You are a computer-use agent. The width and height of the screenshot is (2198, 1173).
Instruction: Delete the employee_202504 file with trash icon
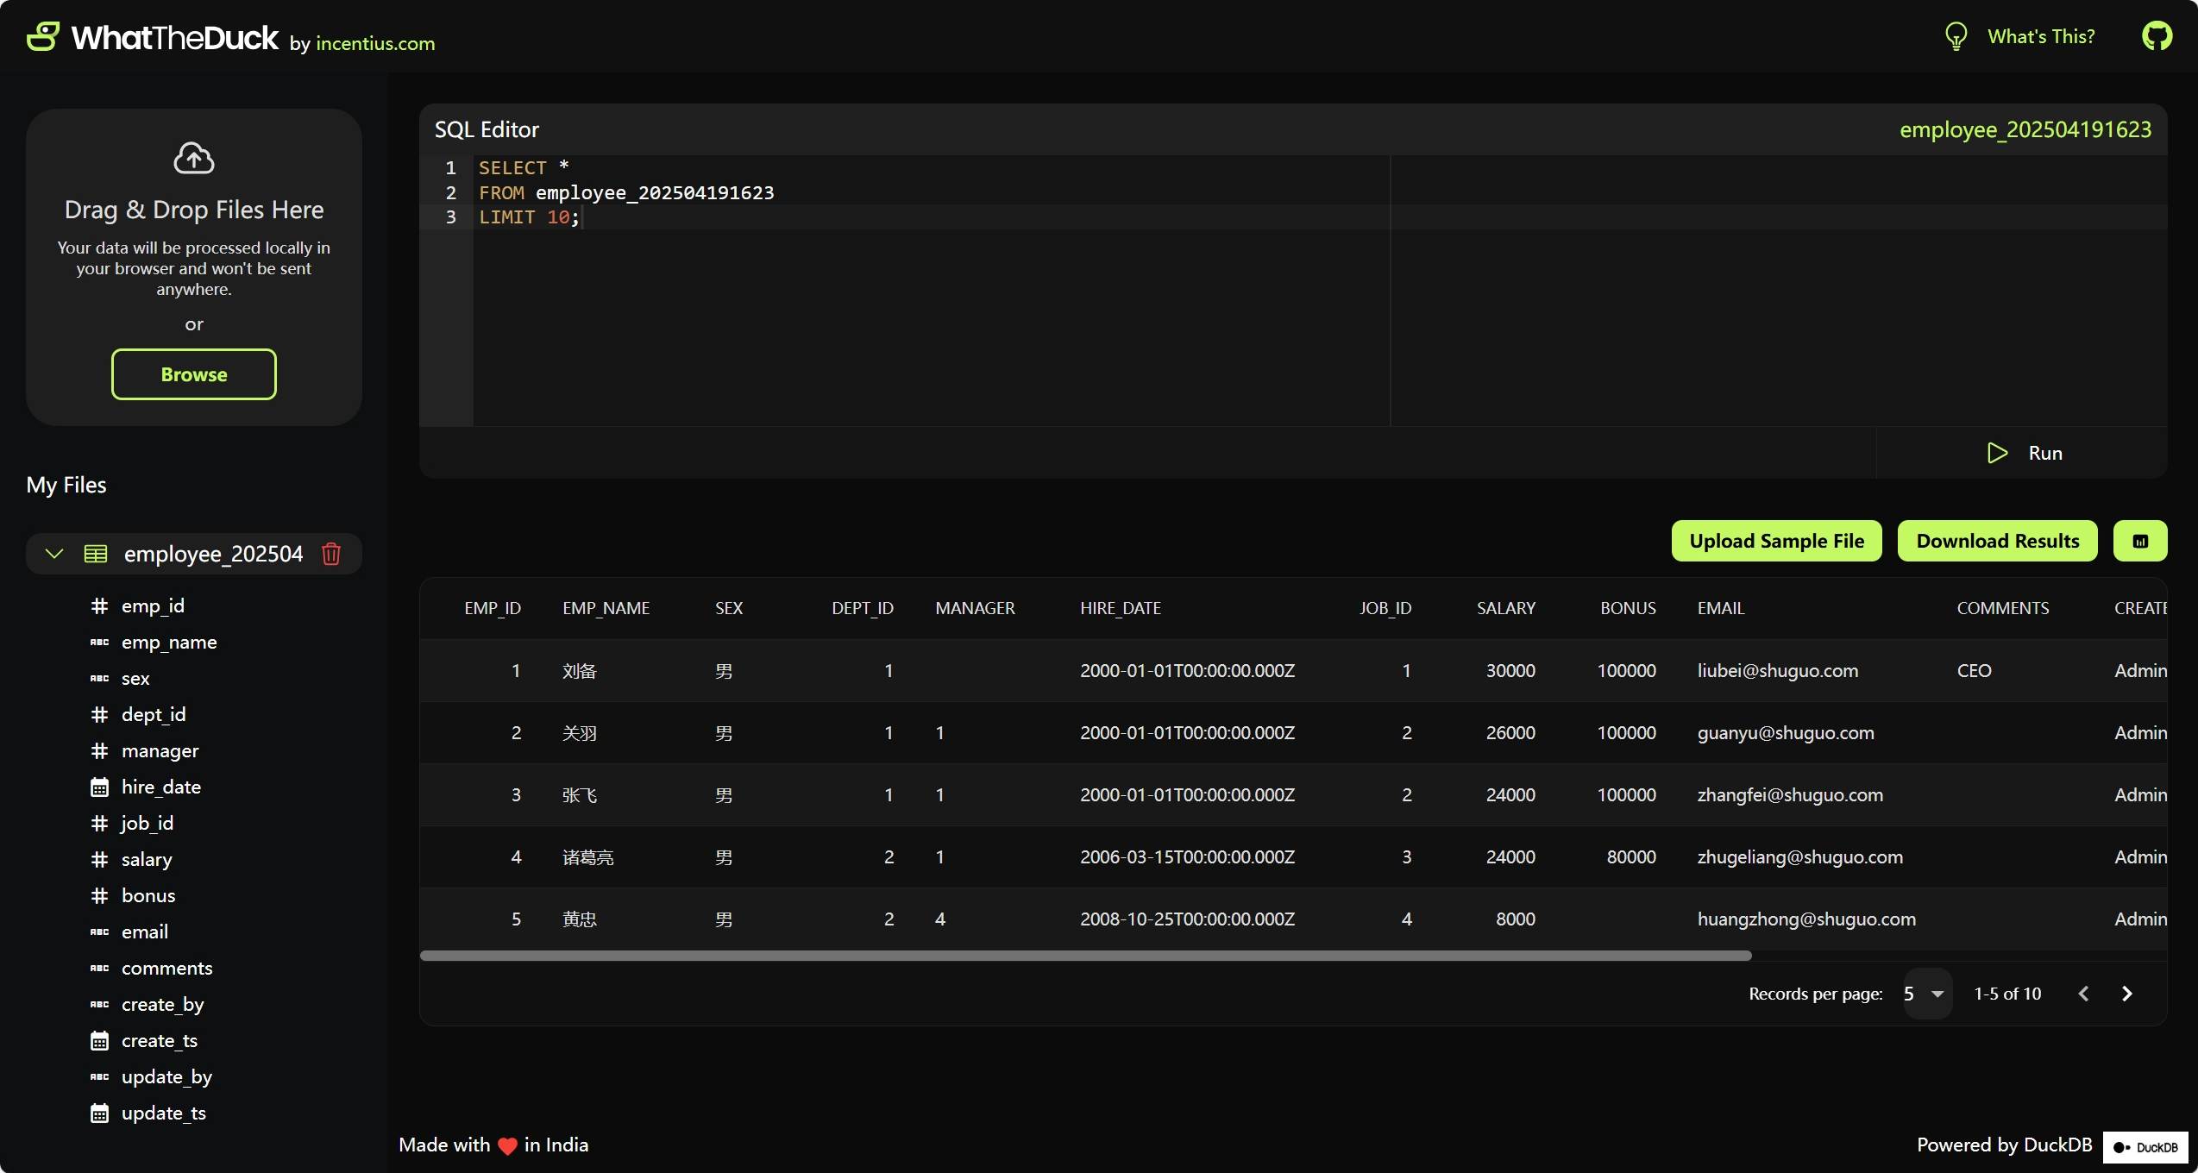331,554
